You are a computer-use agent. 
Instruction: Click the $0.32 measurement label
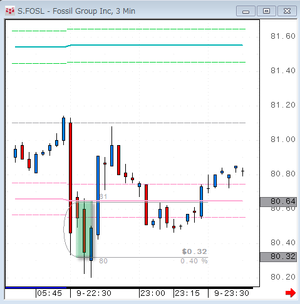click(x=194, y=251)
